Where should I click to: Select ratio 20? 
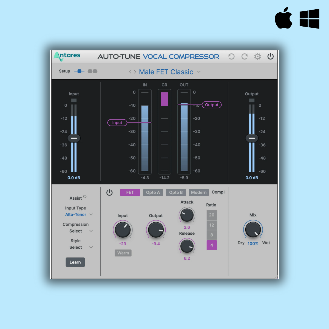(x=212, y=215)
